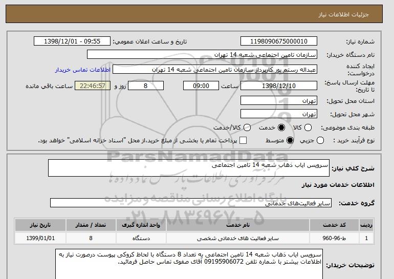Open the اطلاعات تماس خریدار link
The width and height of the screenshot is (394, 279).
[83, 70]
